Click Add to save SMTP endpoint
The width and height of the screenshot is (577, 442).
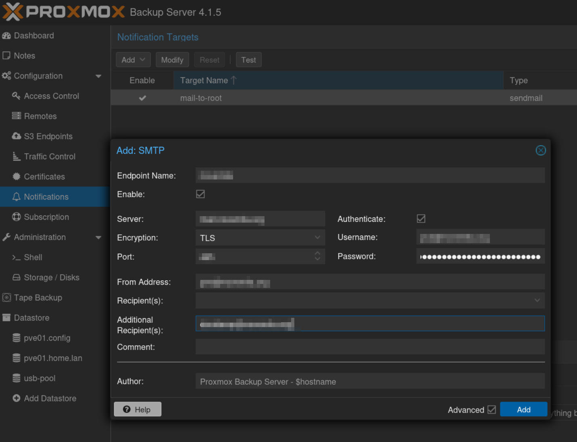pyautogui.click(x=523, y=409)
